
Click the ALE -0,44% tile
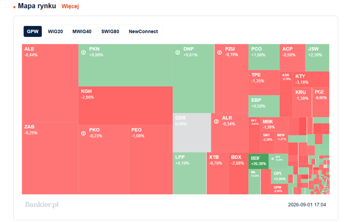[x=50, y=83]
